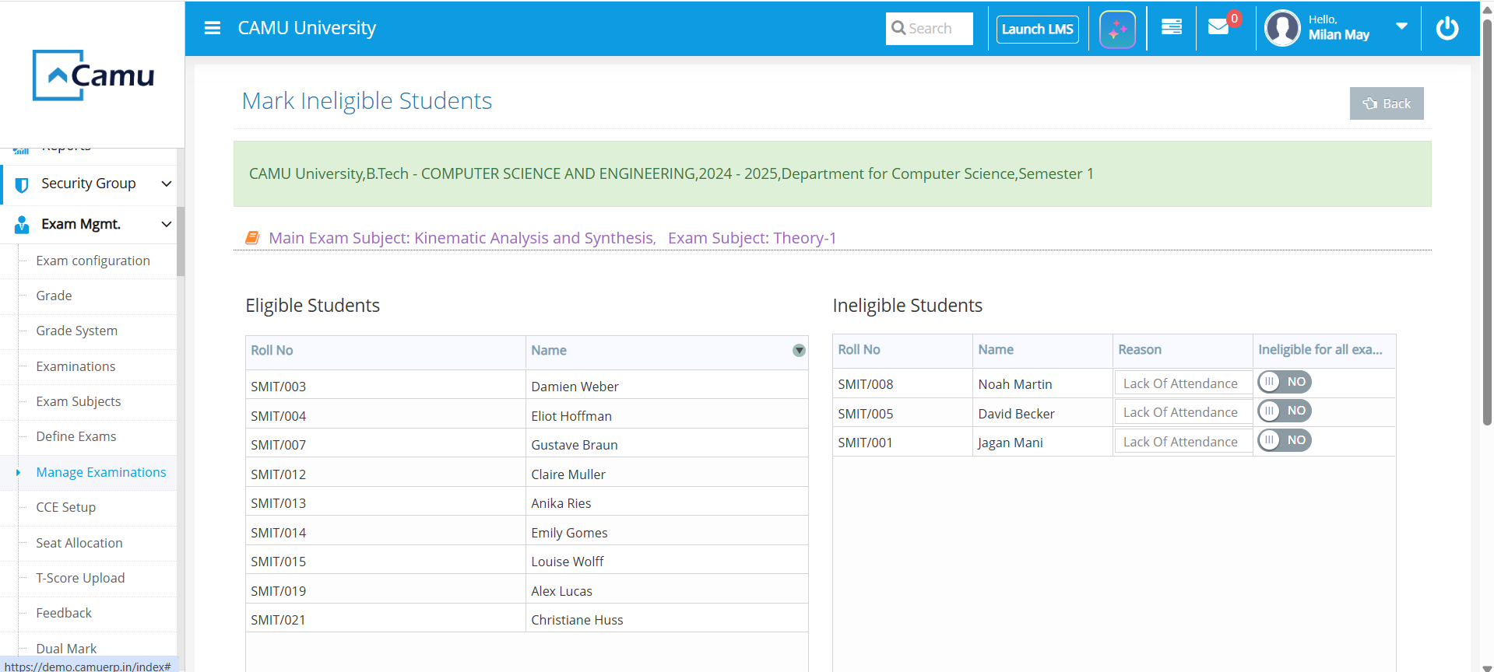Click the Search input field
Viewport: 1494px width, 672px height.
930,29
